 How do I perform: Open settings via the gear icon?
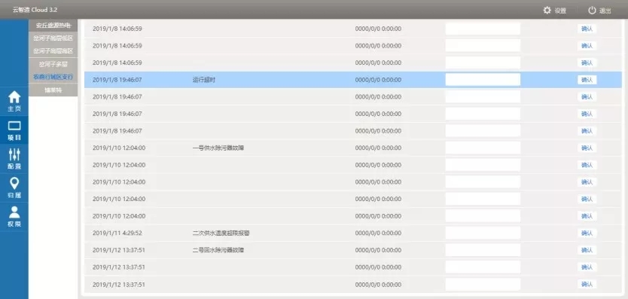547,11
